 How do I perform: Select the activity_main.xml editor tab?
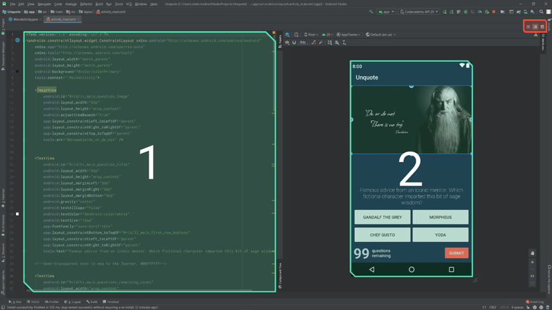tap(63, 19)
